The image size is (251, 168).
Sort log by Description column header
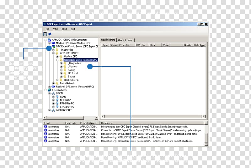click(x=152, y=123)
